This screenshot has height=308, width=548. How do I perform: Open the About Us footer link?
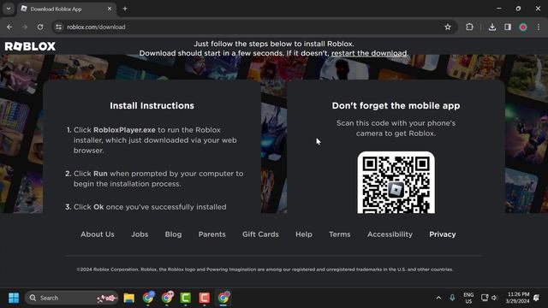(98, 234)
